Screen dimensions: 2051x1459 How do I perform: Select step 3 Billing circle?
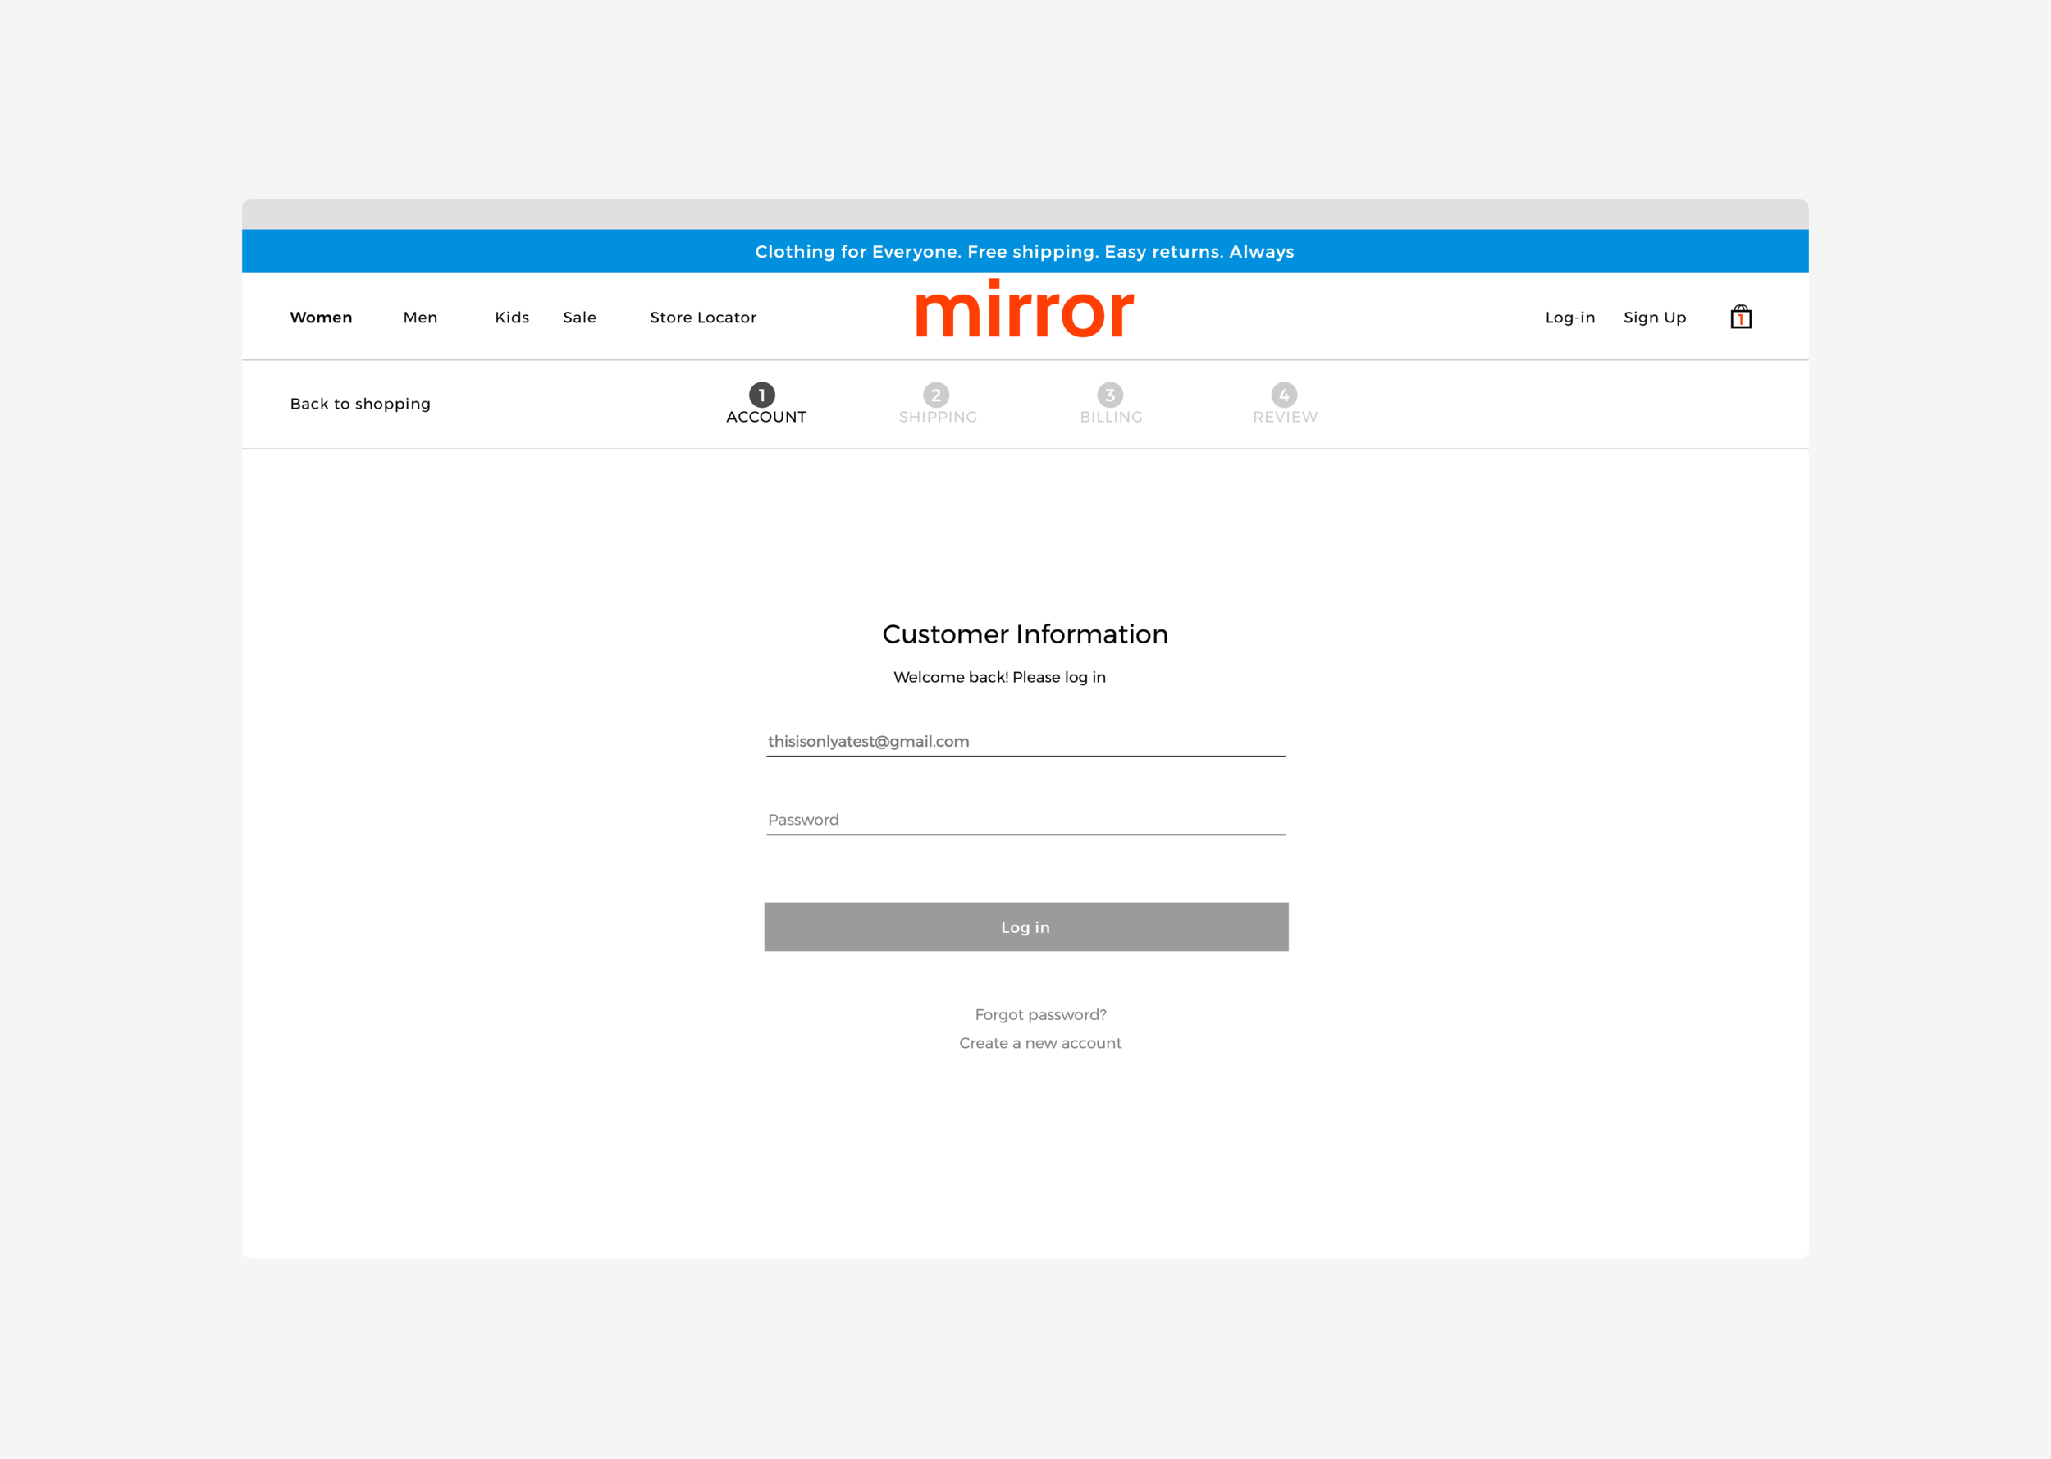1110,395
